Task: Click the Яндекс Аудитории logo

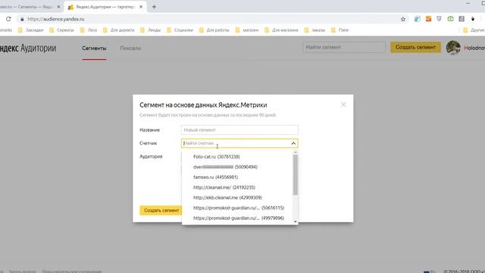Action: [28, 48]
